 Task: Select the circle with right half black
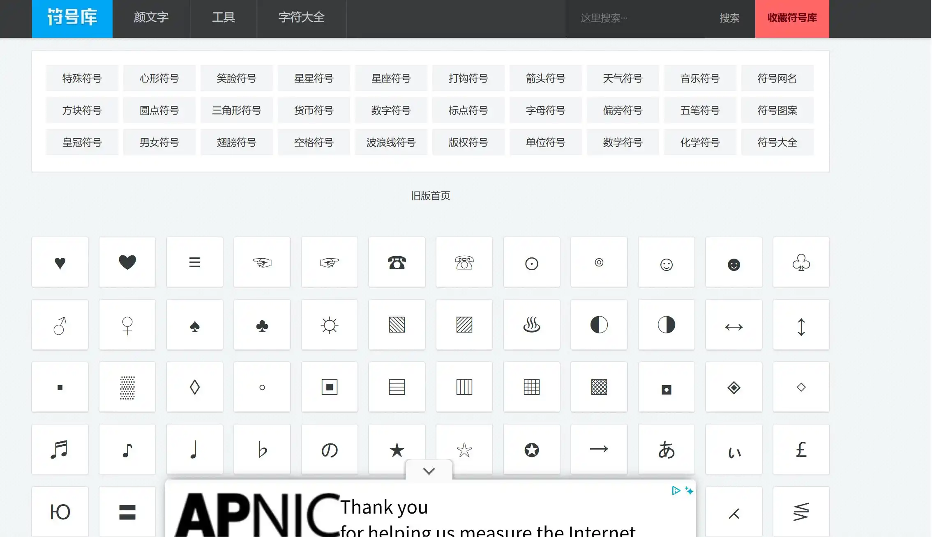coord(667,325)
